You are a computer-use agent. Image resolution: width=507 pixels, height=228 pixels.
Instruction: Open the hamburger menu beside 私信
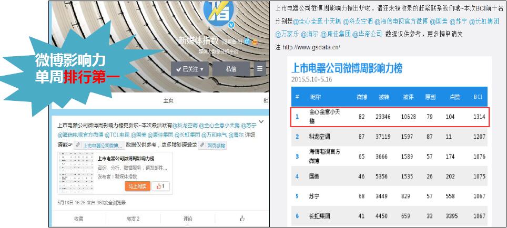(x=260, y=69)
